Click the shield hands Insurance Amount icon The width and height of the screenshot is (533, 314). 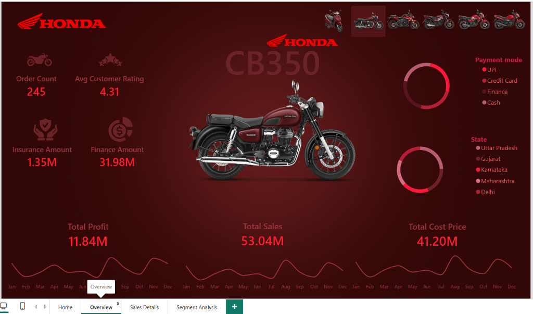tap(45, 129)
